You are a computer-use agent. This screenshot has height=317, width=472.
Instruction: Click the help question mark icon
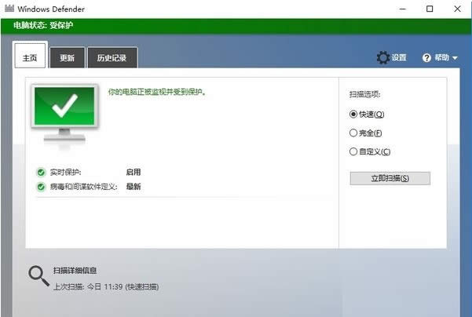427,58
